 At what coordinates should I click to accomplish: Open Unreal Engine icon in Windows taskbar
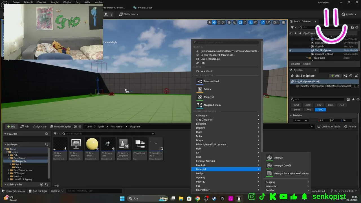239,198
